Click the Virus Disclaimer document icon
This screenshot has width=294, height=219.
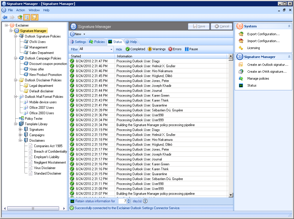[x=31, y=168]
